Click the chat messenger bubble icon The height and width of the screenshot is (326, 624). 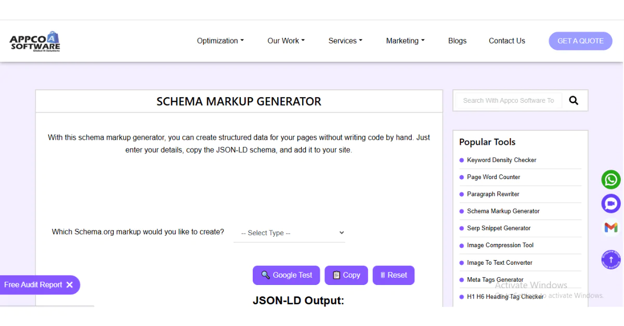pos(610,203)
